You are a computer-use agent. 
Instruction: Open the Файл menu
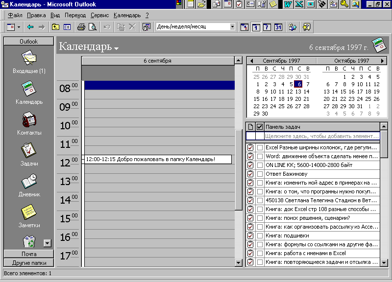click(x=15, y=15)
